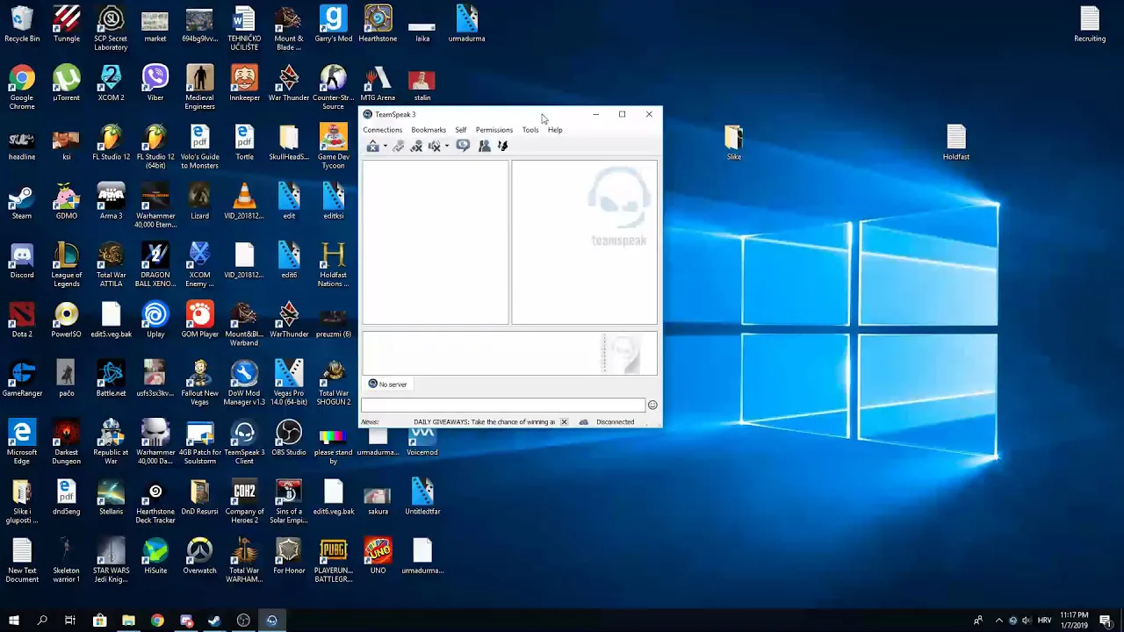
Task: Select the Garry's Mod desktop icon
Action: click(x=333, y=25)
